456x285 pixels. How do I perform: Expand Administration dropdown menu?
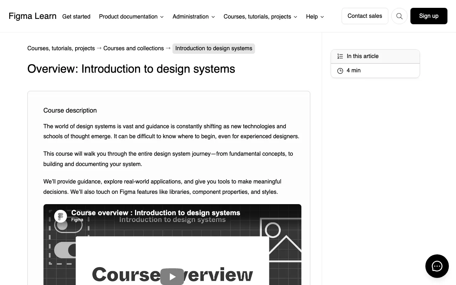pyautogui.click(x=194, y=16)
